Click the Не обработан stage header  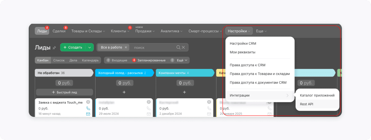pyautogui.click(x=64, y=73)
